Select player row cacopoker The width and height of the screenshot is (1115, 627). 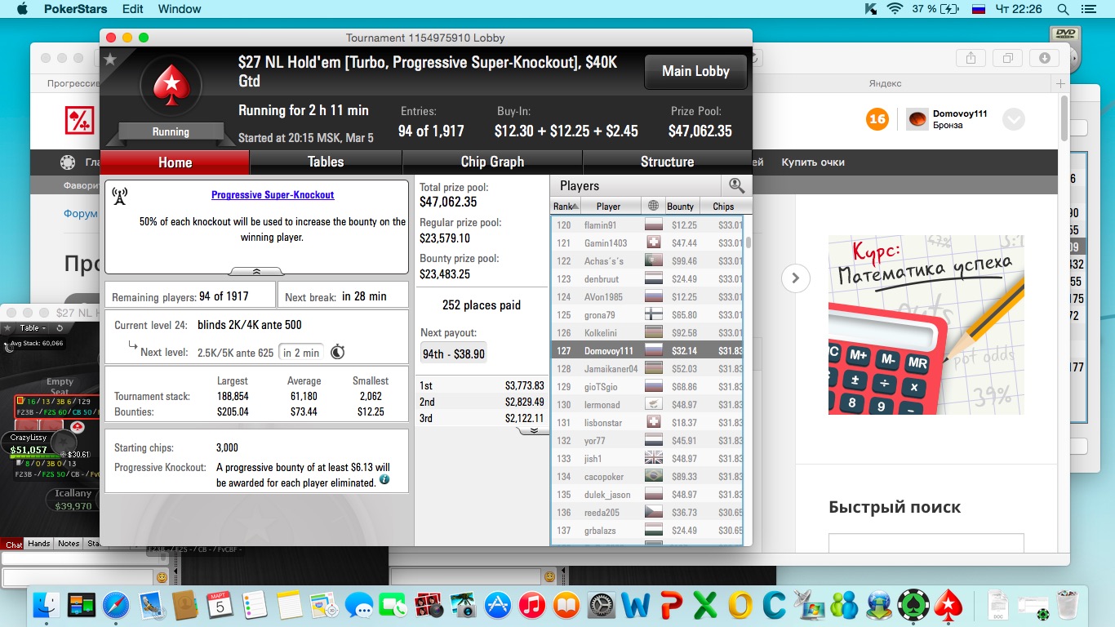click(646, 477)
